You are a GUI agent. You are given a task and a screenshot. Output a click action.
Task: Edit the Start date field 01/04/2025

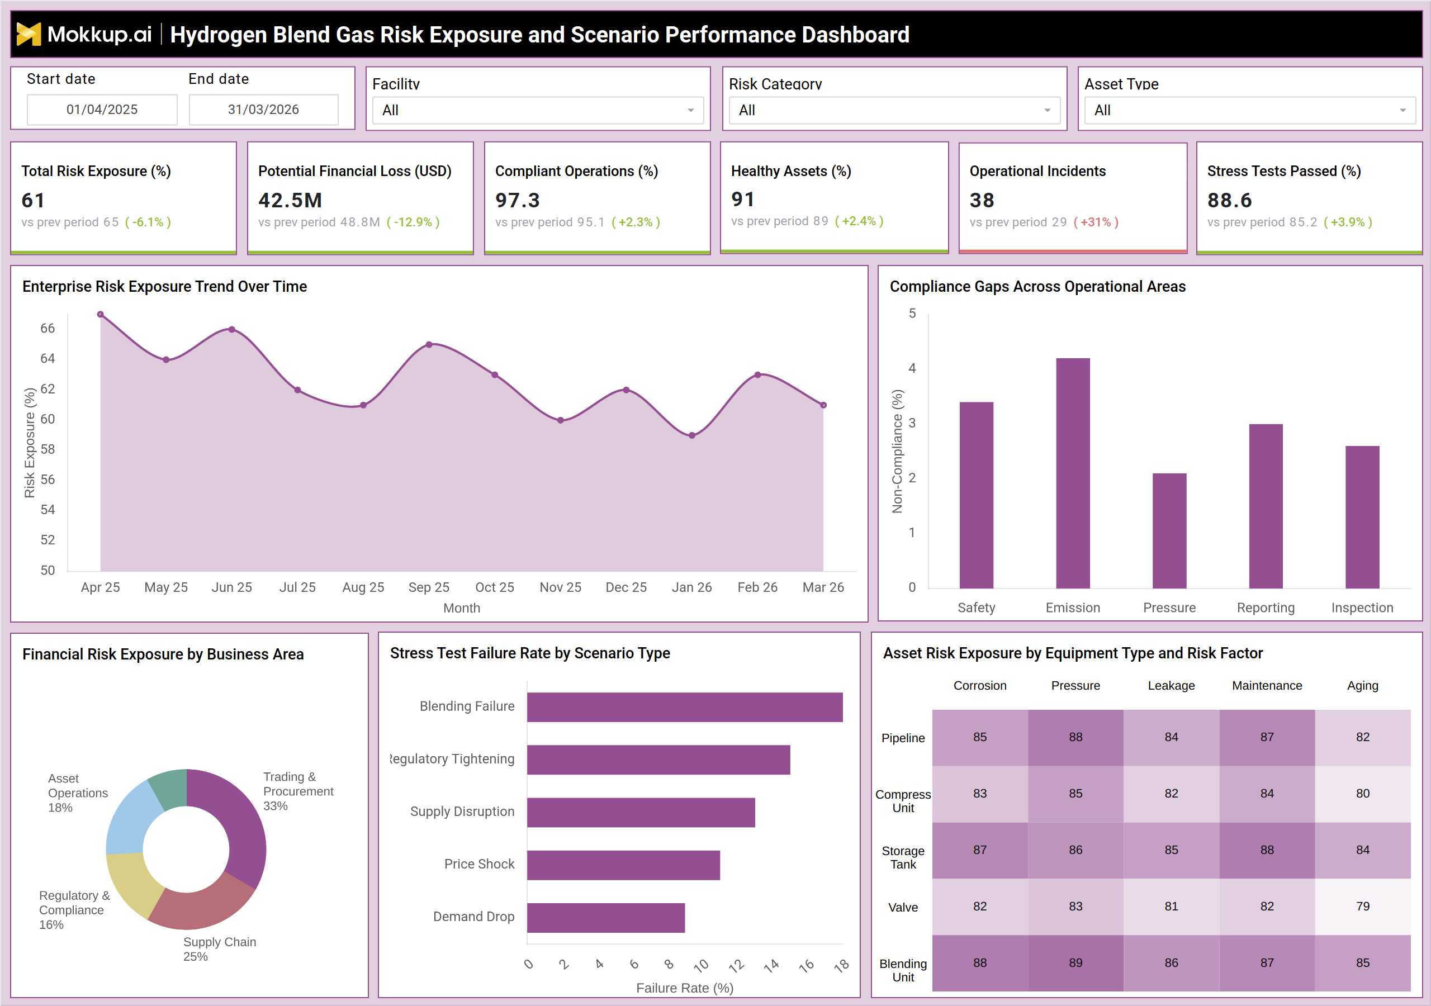point(102,110)
